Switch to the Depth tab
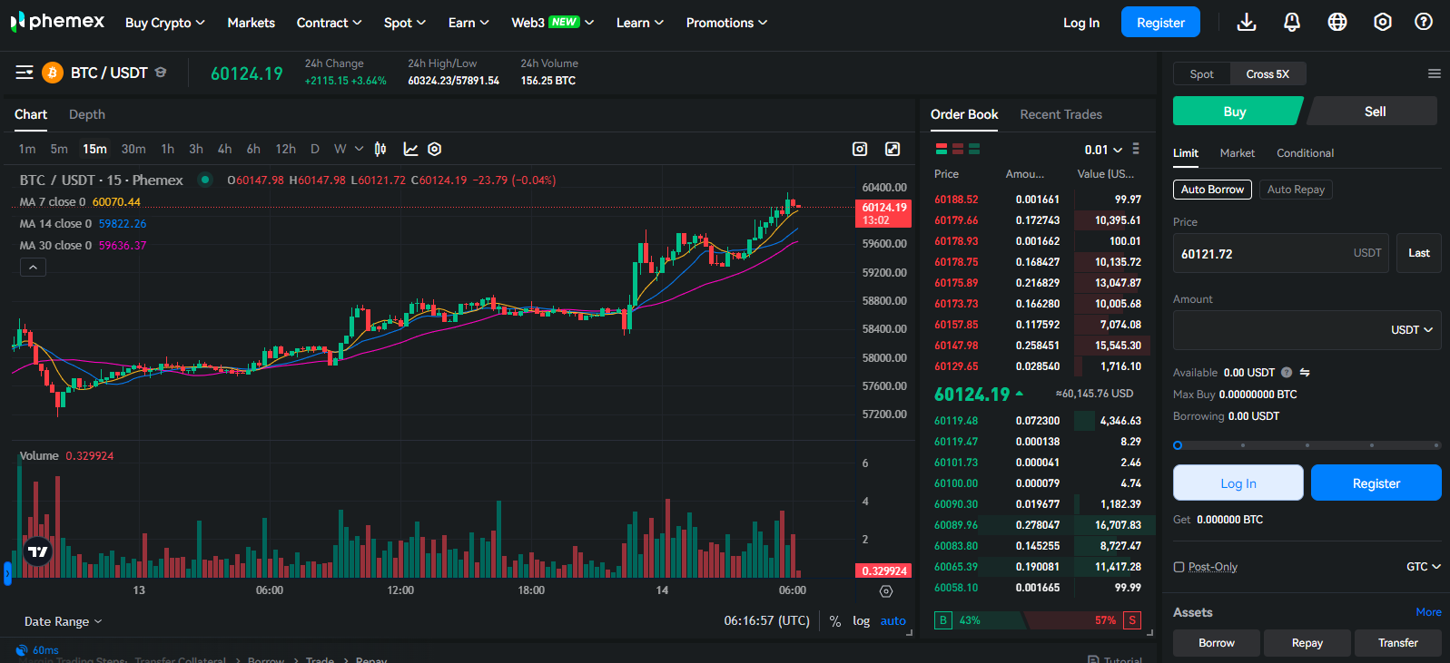 (87, 114)
